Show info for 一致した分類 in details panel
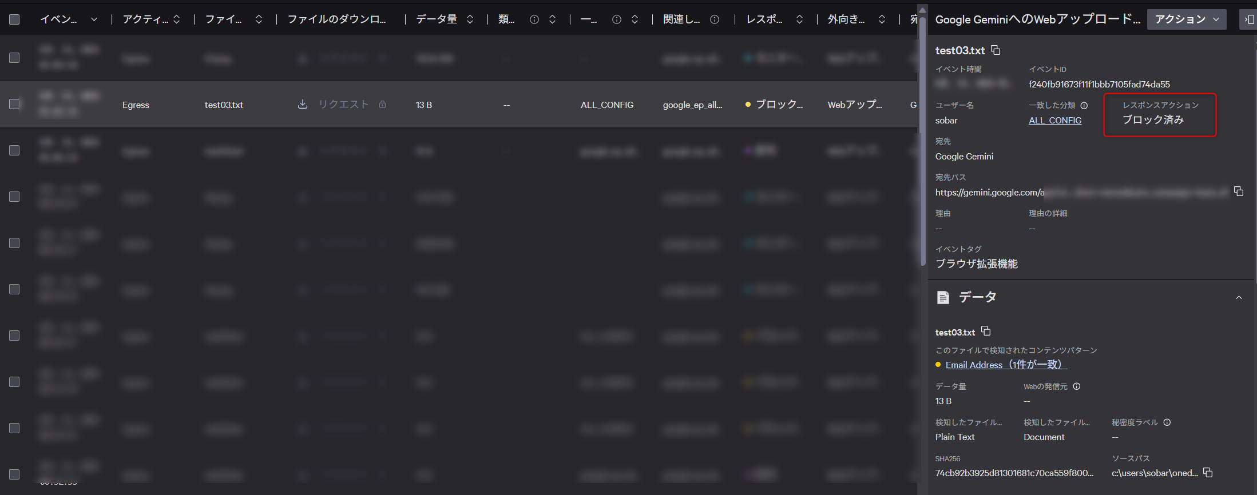The width and height of the screenshot is (1257, 495). pos(1084,105)
